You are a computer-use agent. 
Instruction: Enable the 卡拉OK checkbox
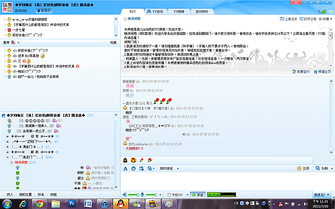click(x=169, y=195)
